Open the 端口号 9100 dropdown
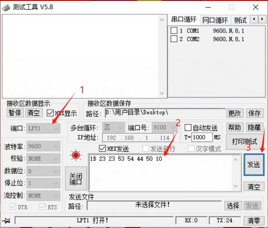 pyautogui.click(x=165, y=127)
